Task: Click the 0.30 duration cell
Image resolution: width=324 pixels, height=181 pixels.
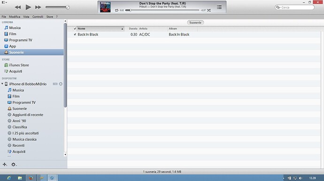Action: (x=134, y=35)
